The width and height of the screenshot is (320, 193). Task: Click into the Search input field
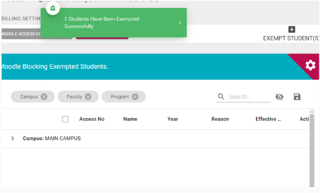(249, 96)
